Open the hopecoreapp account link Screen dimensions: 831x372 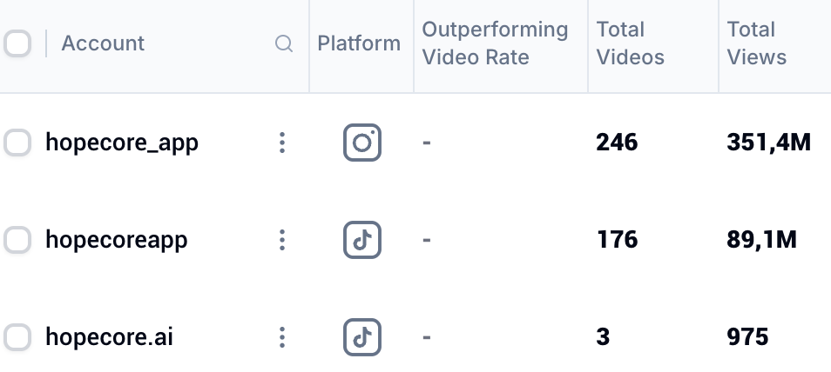(x=116, y=240)
